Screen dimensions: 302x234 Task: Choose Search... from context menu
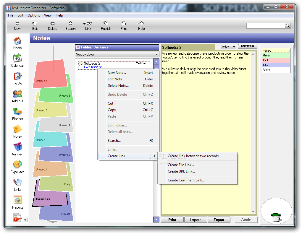pos(128,141)
